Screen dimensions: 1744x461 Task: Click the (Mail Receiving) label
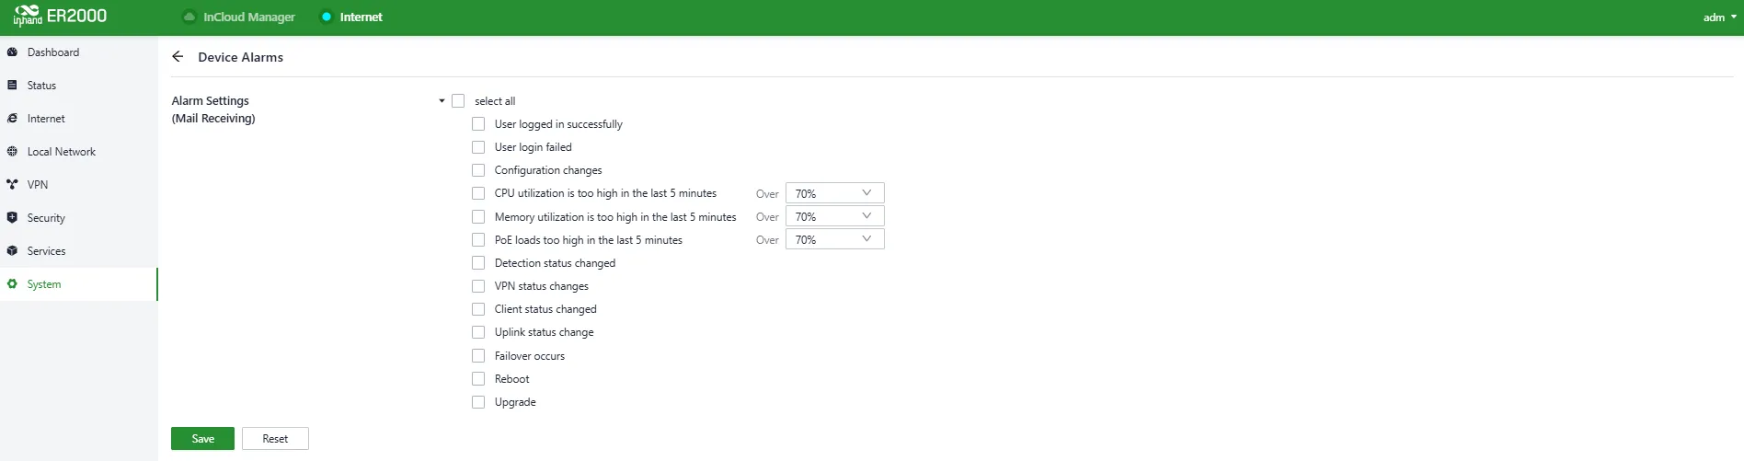213,119
